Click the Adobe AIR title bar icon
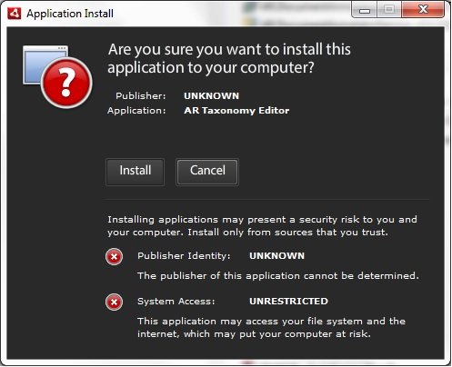 coord(15,14)
